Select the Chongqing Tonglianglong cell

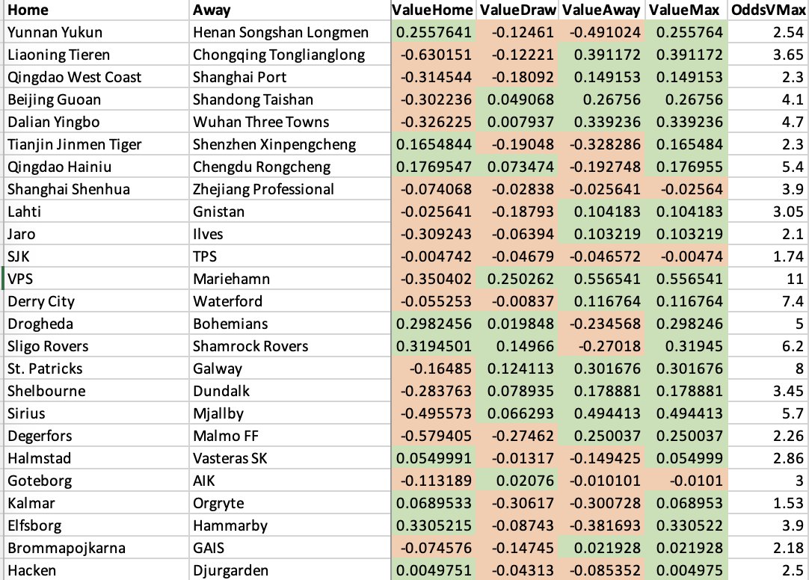click(290, 55)
